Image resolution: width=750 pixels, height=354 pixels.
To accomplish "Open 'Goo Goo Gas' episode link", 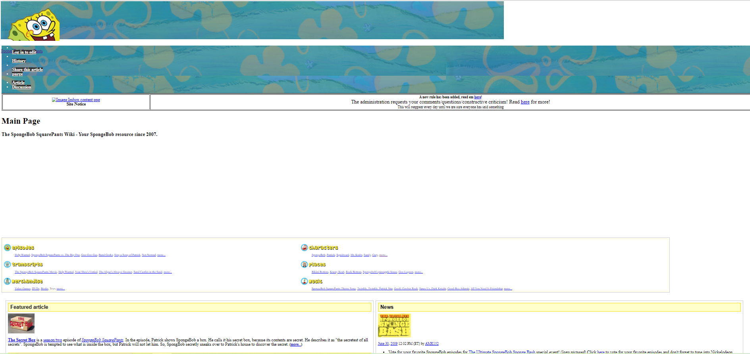I will [x=89, y=255].
